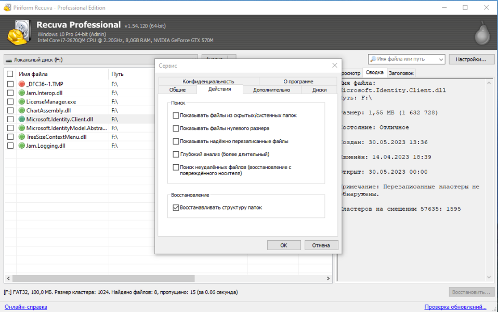498x312 pixels.
Task: Click the Восстановить... button
Action: (x=471, y=292)
